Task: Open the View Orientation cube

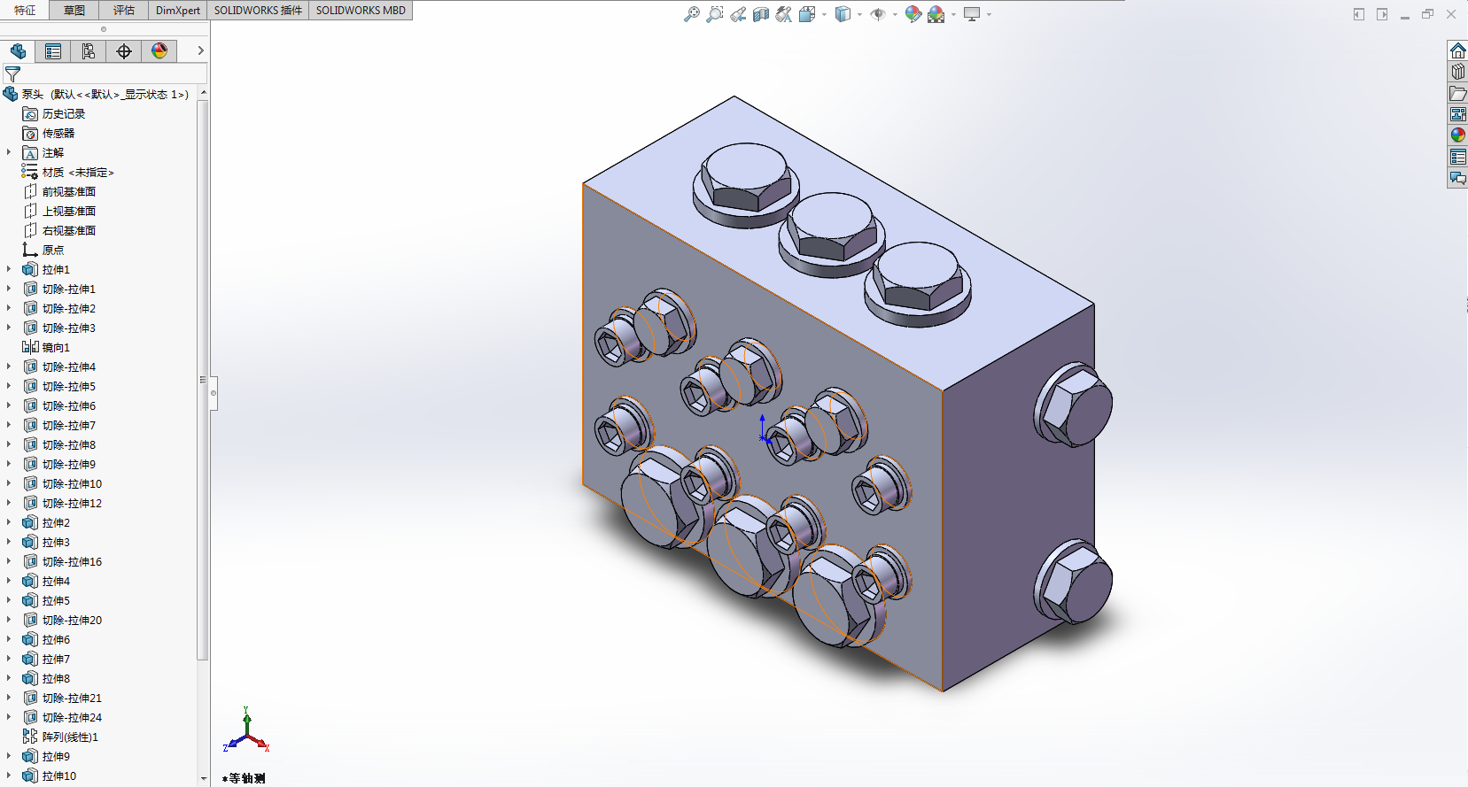Action: point(806,14)
